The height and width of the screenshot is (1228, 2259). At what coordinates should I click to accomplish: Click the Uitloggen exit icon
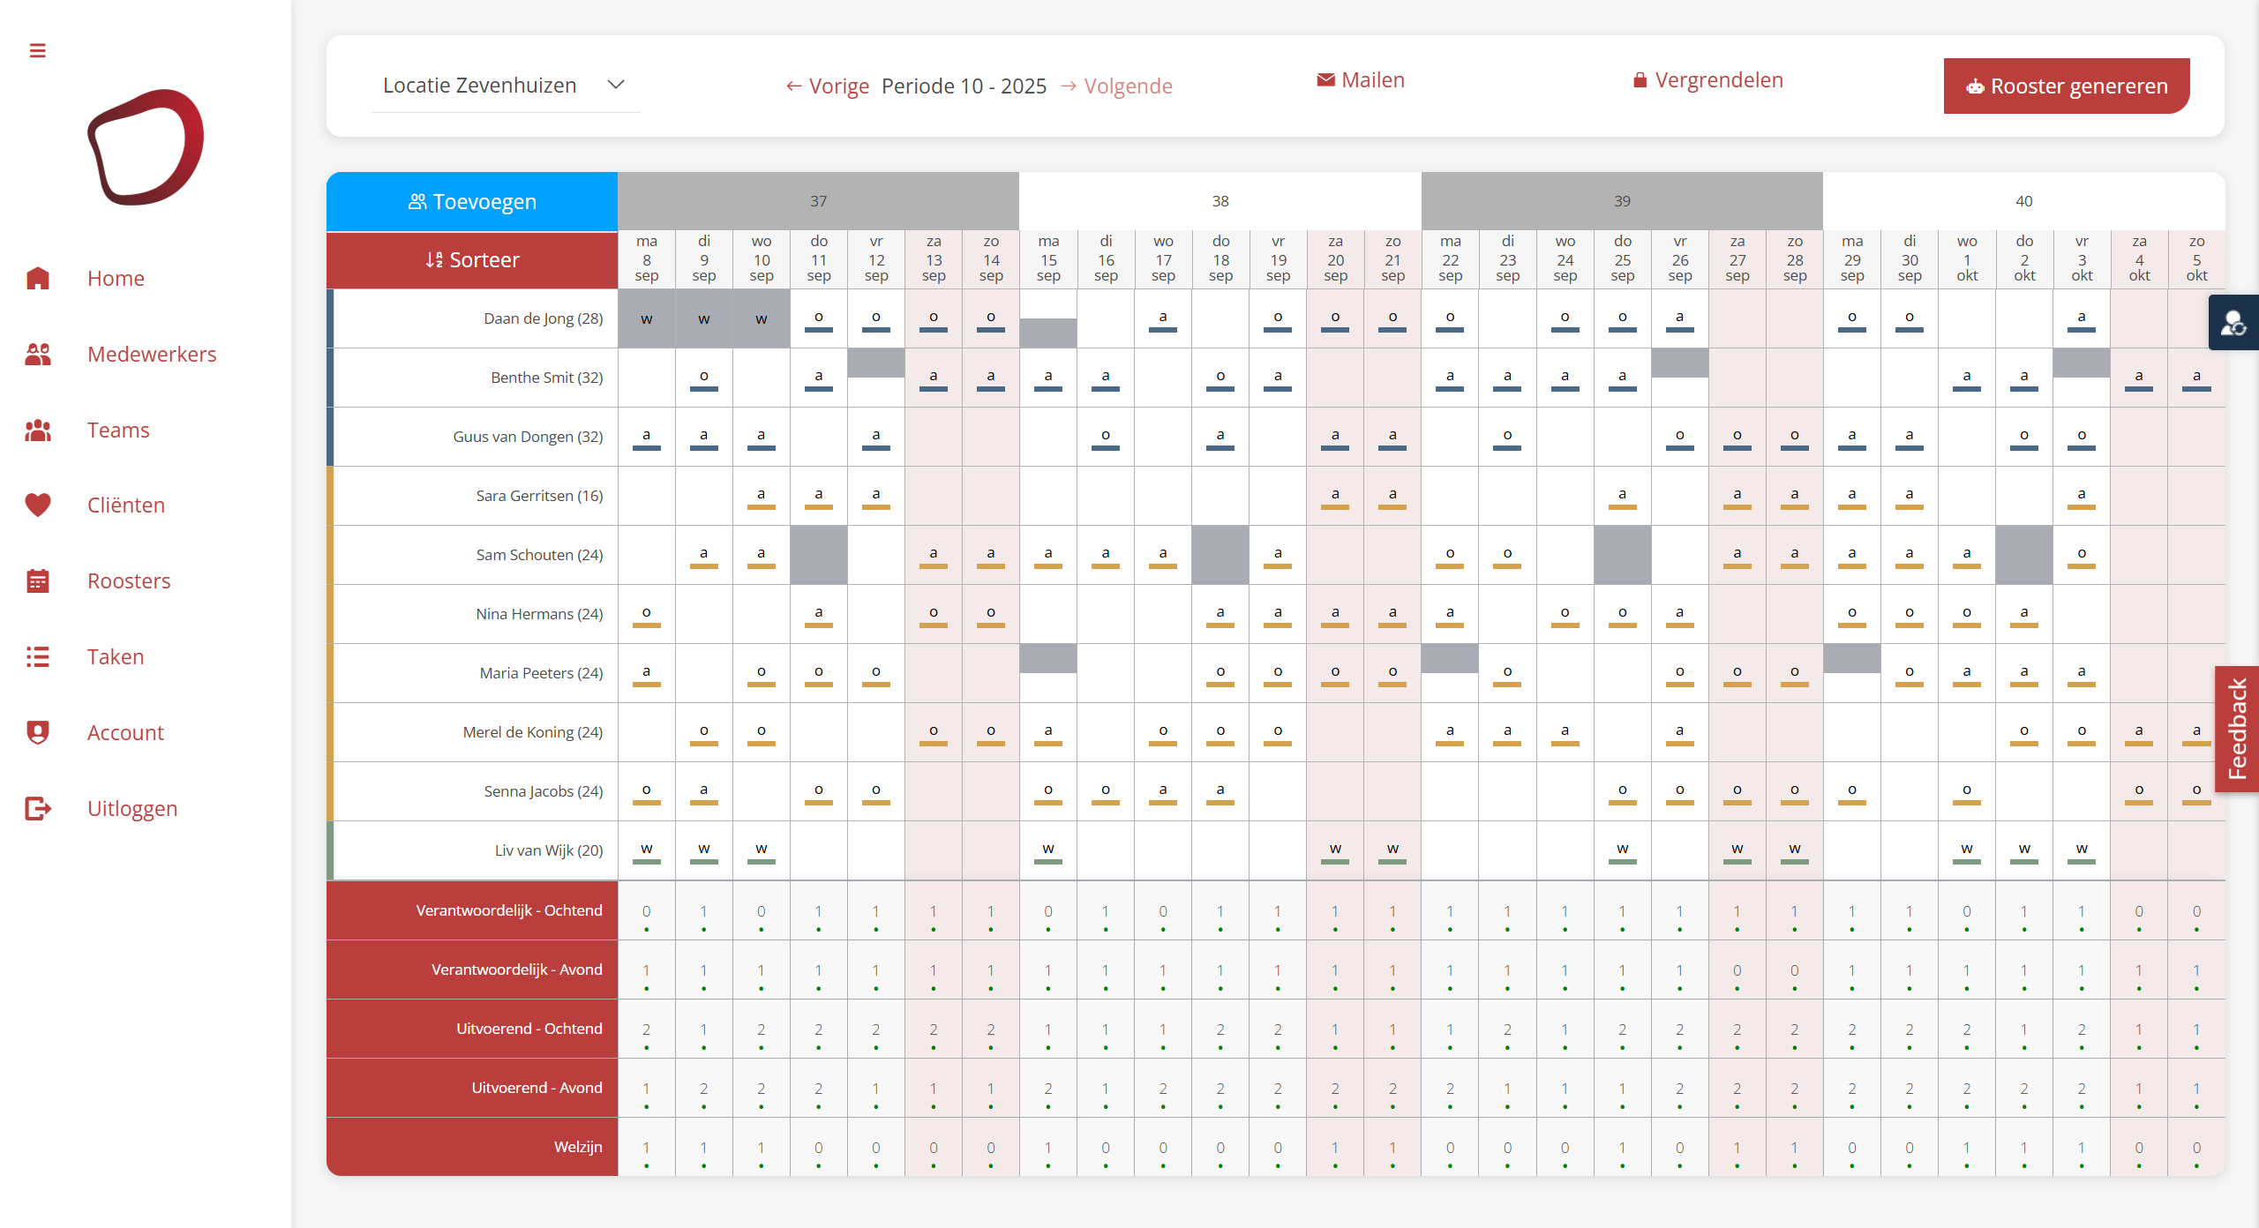(38, 809)
